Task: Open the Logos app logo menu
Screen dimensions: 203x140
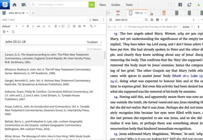Action: pos(5,4)
